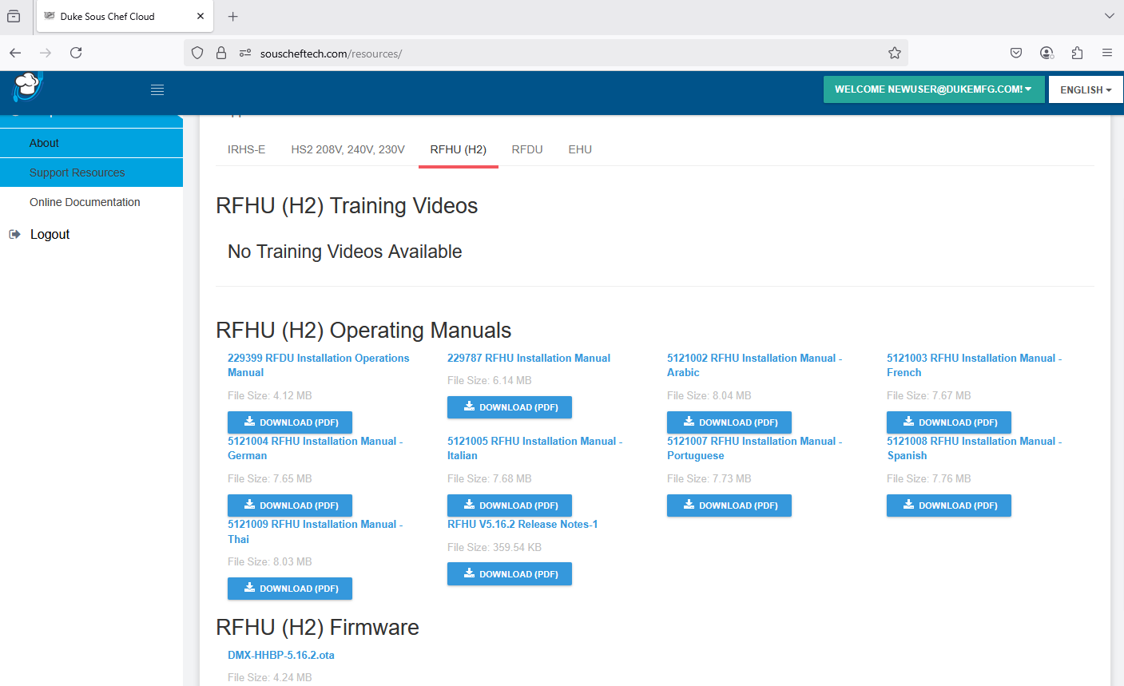Viewport: 1124px width, 686px height.
Task: Open 5121009 RFHU Installation Manual Thai link
Action: (x=315, y=532)
